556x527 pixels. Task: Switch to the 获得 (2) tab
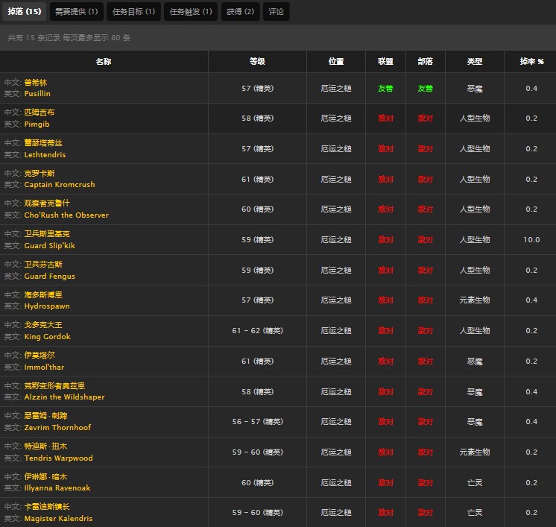(x=240, y=12)
